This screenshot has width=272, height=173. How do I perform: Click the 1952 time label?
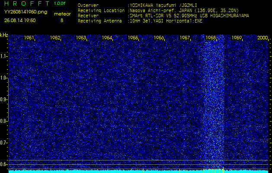pyautogui.click(x=55, y=38)
